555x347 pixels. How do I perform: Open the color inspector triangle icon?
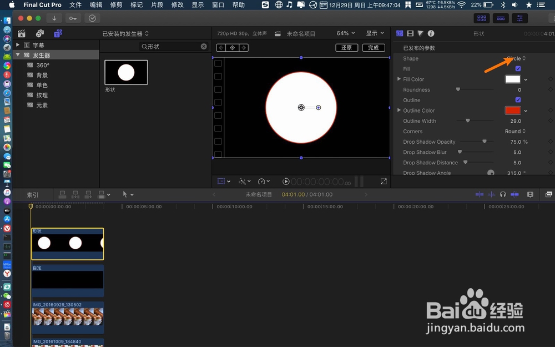420,33
